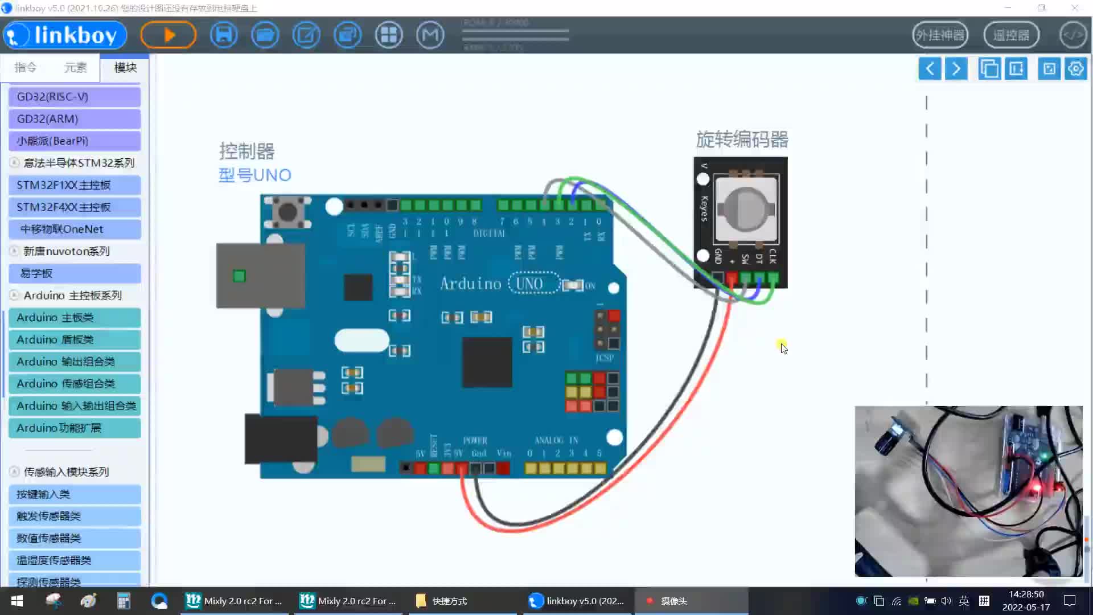The image size is (1093, 615).
Task: Click the round M toolbar icon
Action: 430,35
